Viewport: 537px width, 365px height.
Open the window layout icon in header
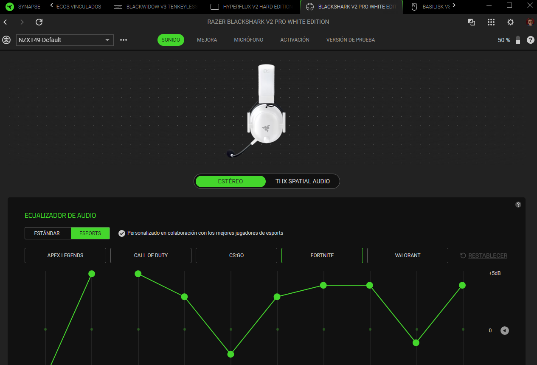pyautogui.click(x=472, y=22)
